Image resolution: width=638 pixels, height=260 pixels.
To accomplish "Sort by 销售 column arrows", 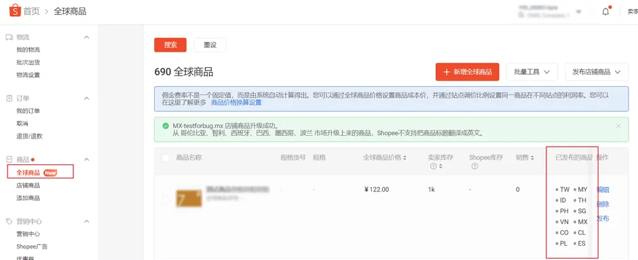I will 532,158.
